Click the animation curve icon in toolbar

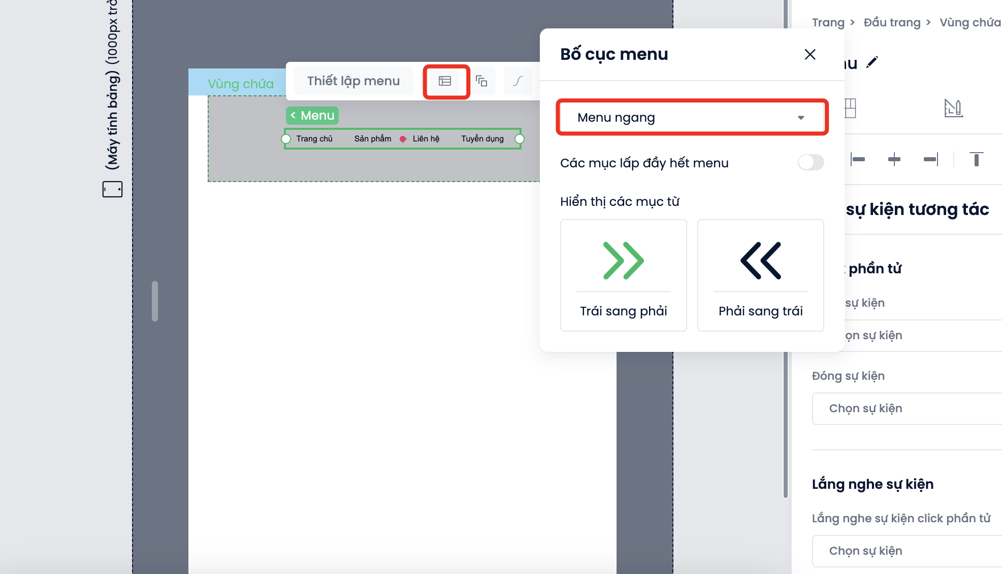tap(518, 81)
